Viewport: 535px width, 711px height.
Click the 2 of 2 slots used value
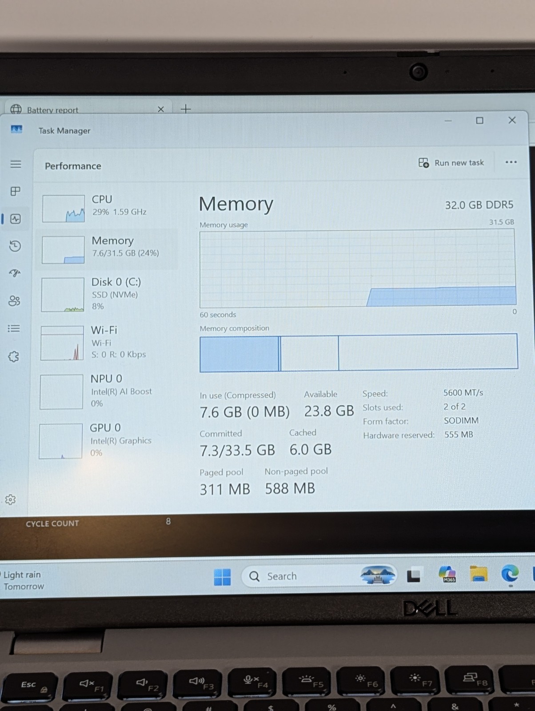455,407
